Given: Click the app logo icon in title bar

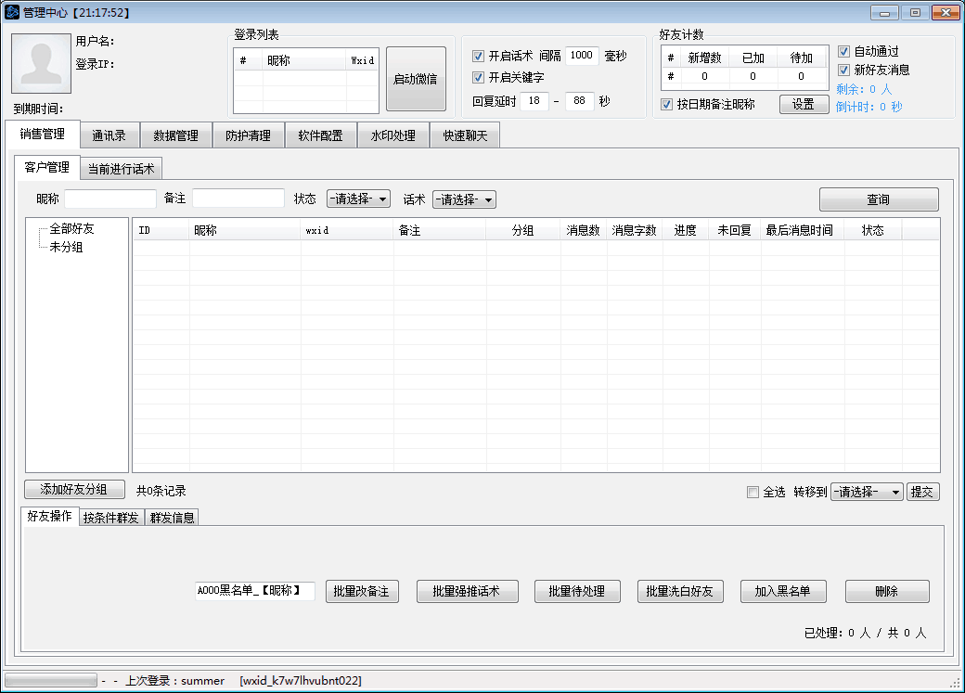Looking at the screenshot, I should (12, 12).
